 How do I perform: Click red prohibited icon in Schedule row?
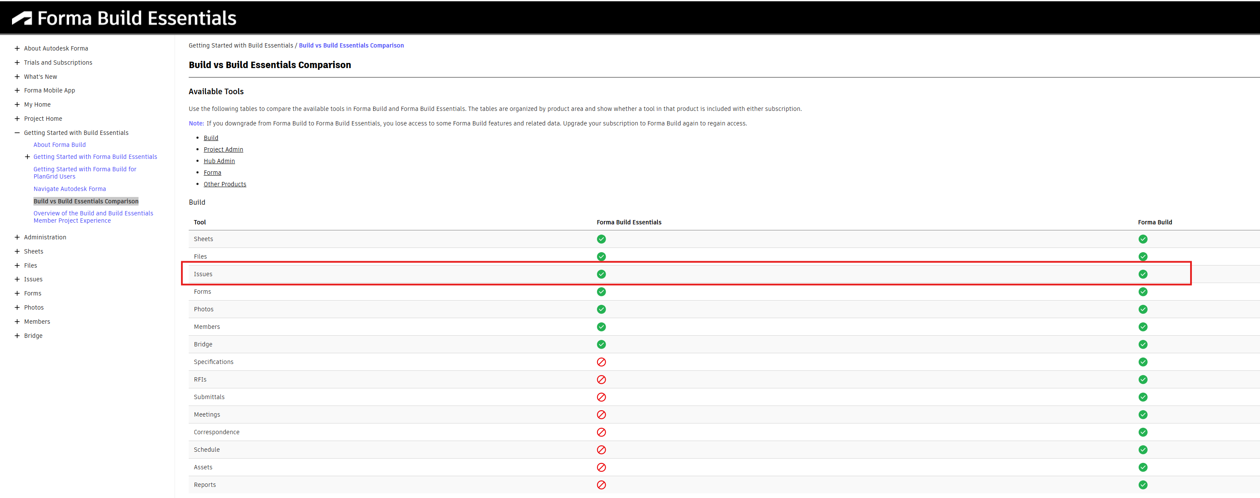601,450
